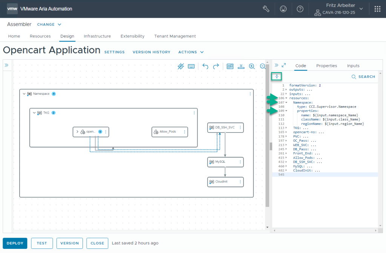This screenshot has width=386, height=253.
Task: Open the MySQL node three-dot menu
Action: point(240,162)
